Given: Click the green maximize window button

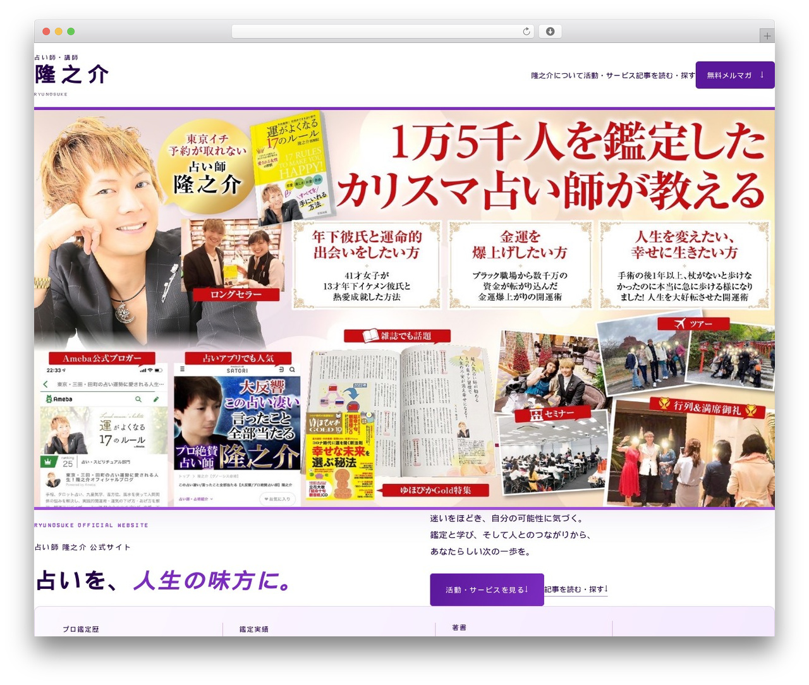Looking at the screenshot, I should tap(71, 32).
